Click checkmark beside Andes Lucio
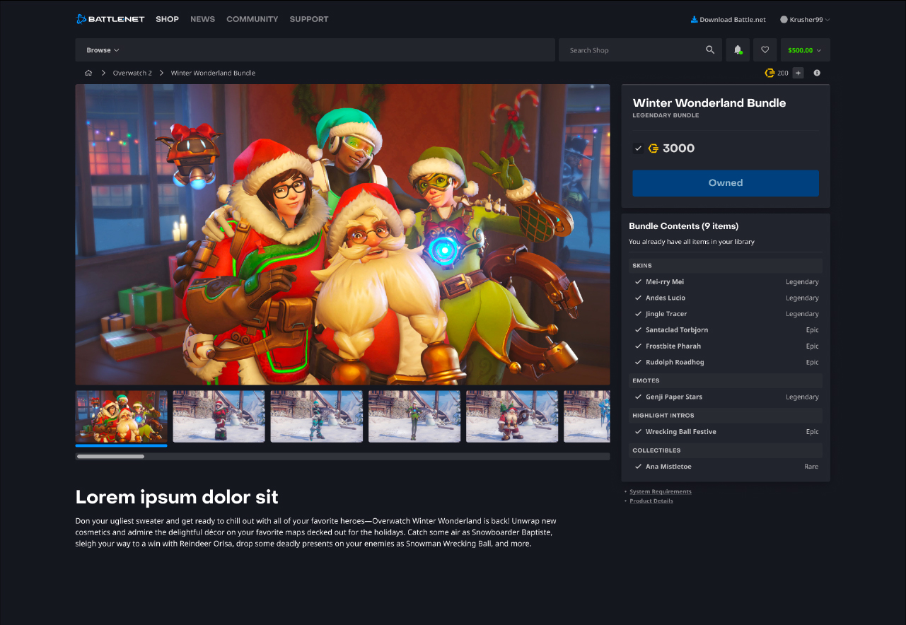The height and width of the screenshot is (625, 906). [639, 298]
